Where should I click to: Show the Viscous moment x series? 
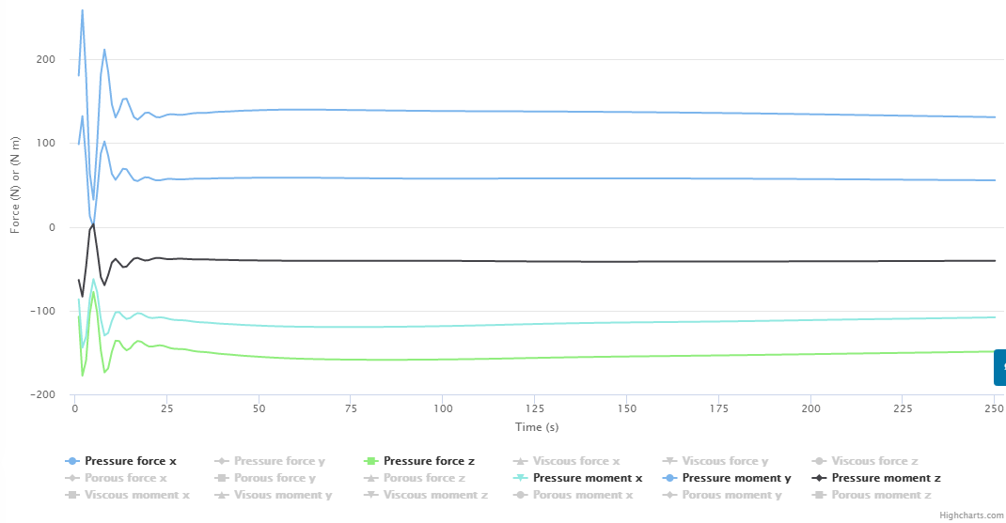136,495
